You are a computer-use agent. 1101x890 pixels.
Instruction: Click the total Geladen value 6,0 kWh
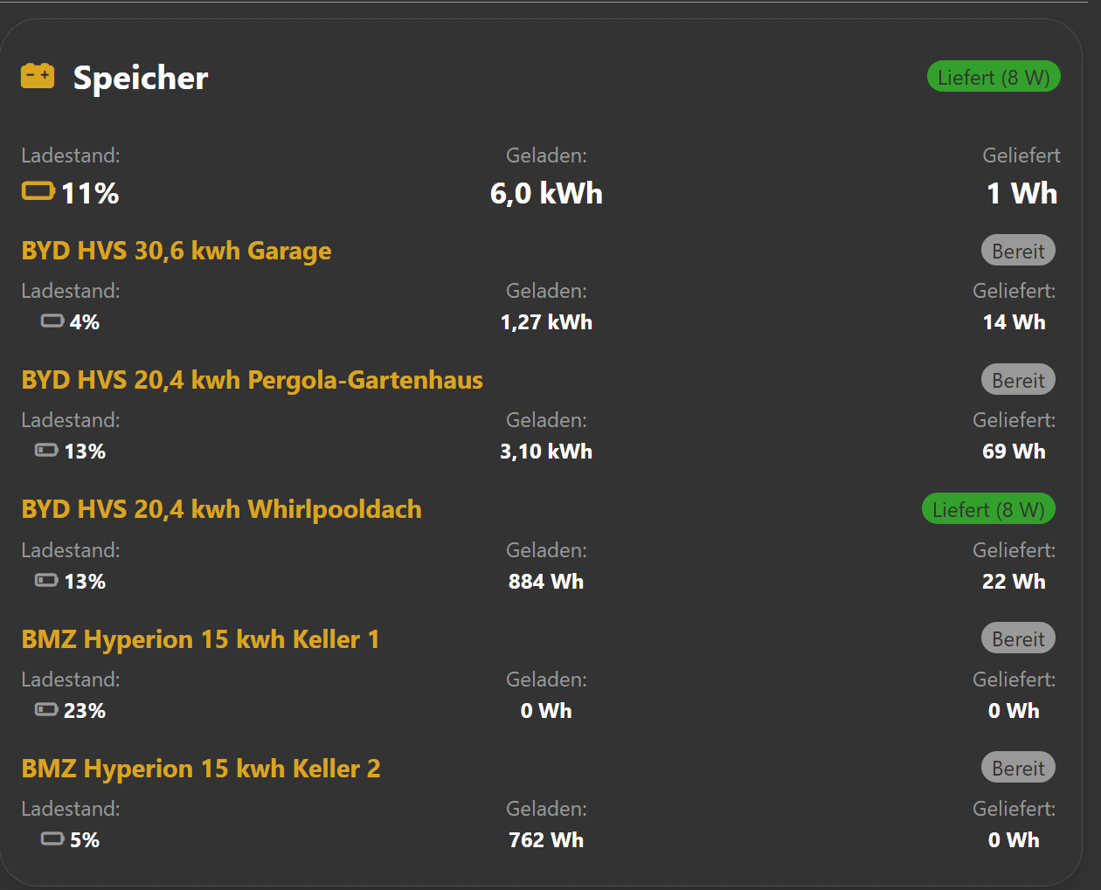[x=546, y=193]
